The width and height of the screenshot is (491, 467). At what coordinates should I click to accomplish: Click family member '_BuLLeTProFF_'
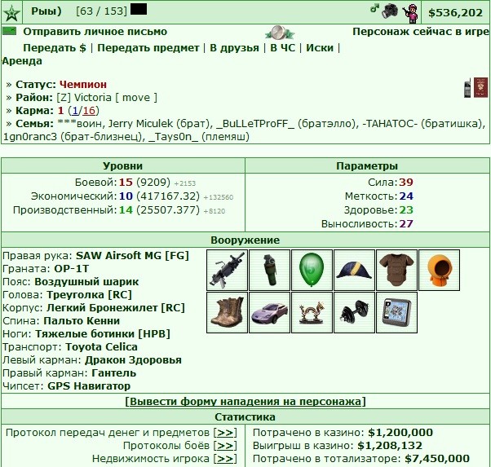tap(255, 124)
